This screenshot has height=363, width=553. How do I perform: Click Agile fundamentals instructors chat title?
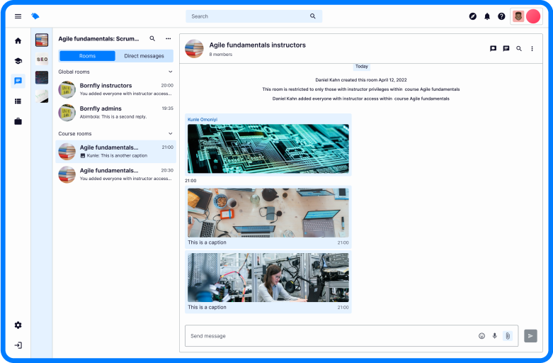258,45
